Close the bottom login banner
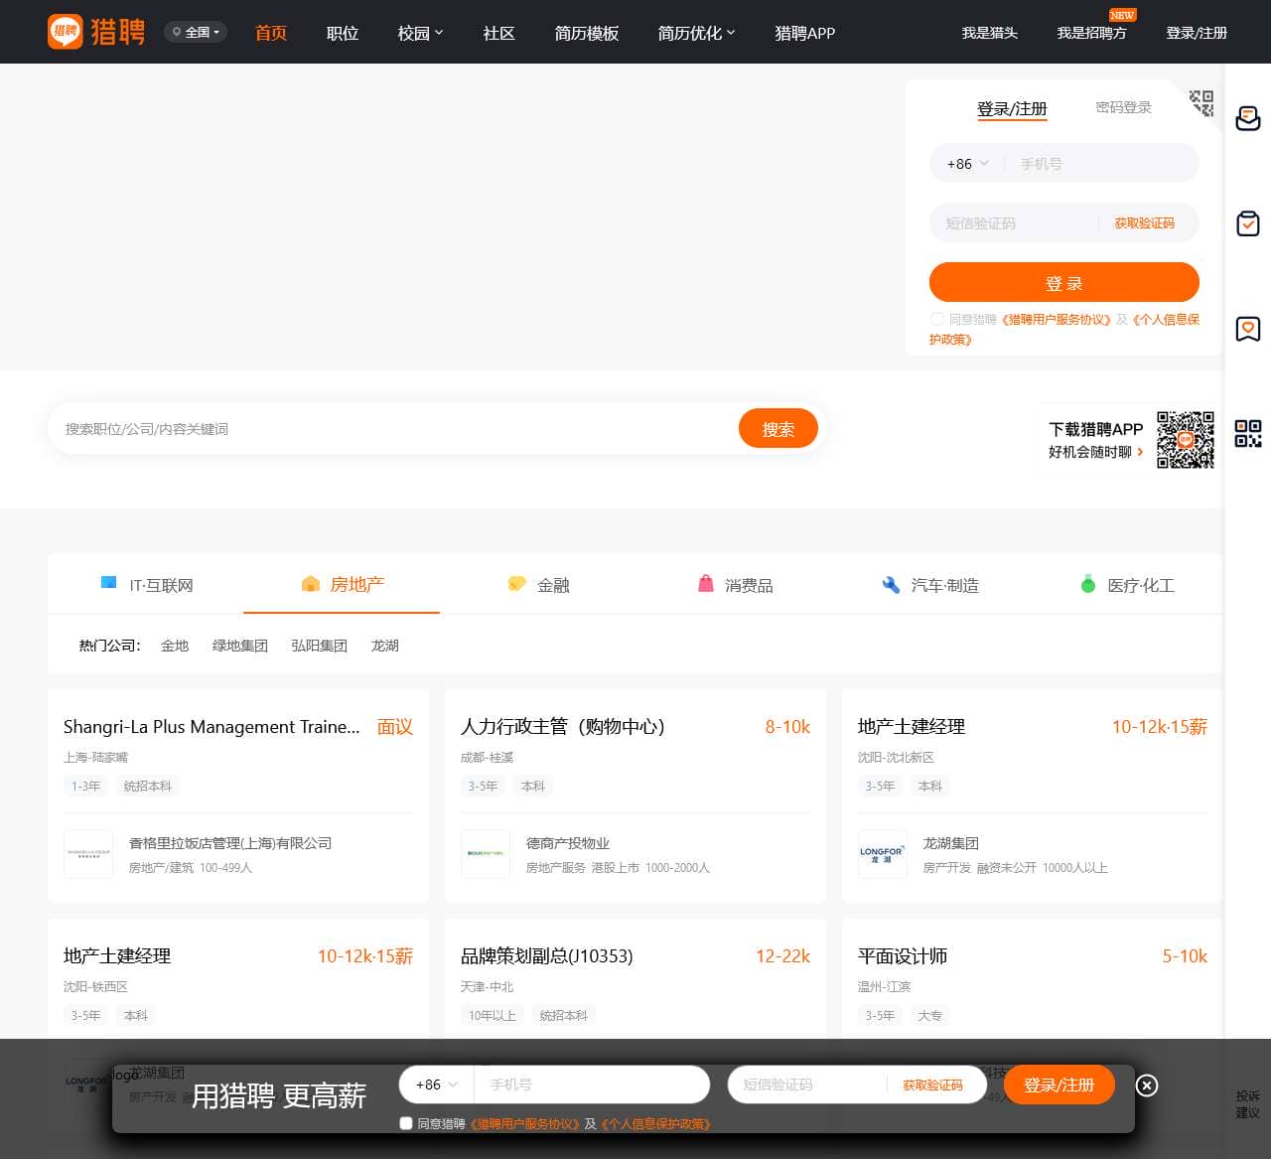This screenshot has height=1159, width=1271. 1147,1086
